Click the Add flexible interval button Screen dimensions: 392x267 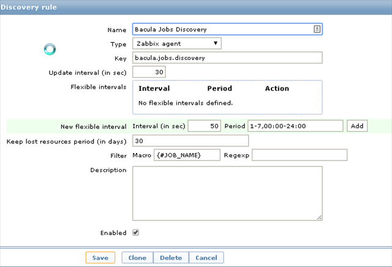click(x=357, y=126)
